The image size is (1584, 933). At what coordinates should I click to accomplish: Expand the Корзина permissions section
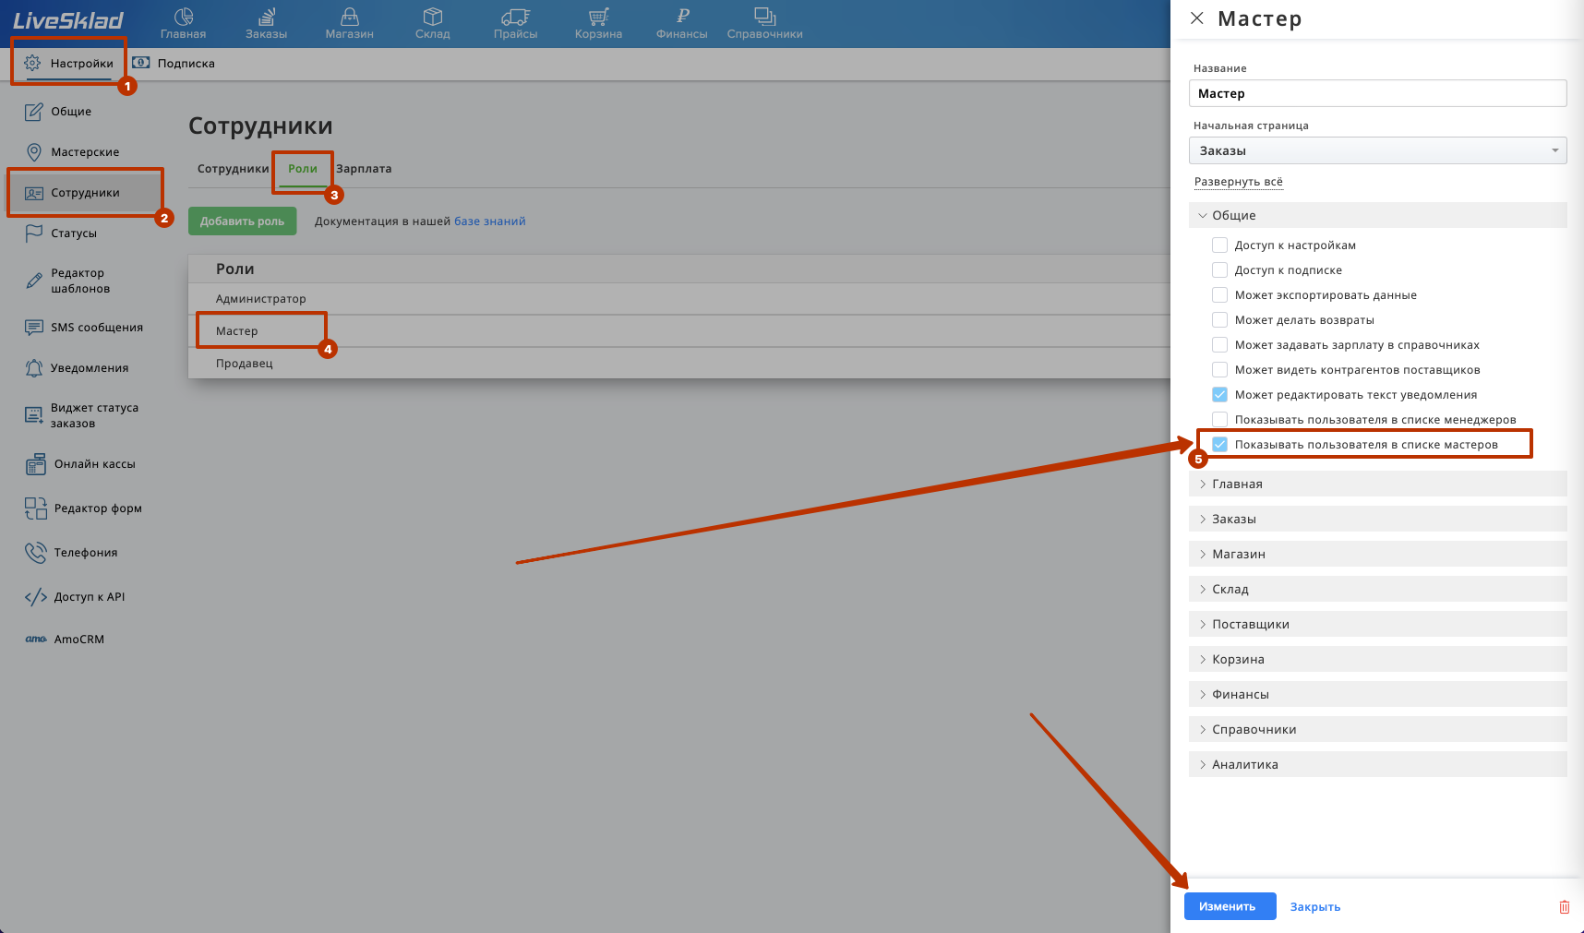click(1377, 659)
